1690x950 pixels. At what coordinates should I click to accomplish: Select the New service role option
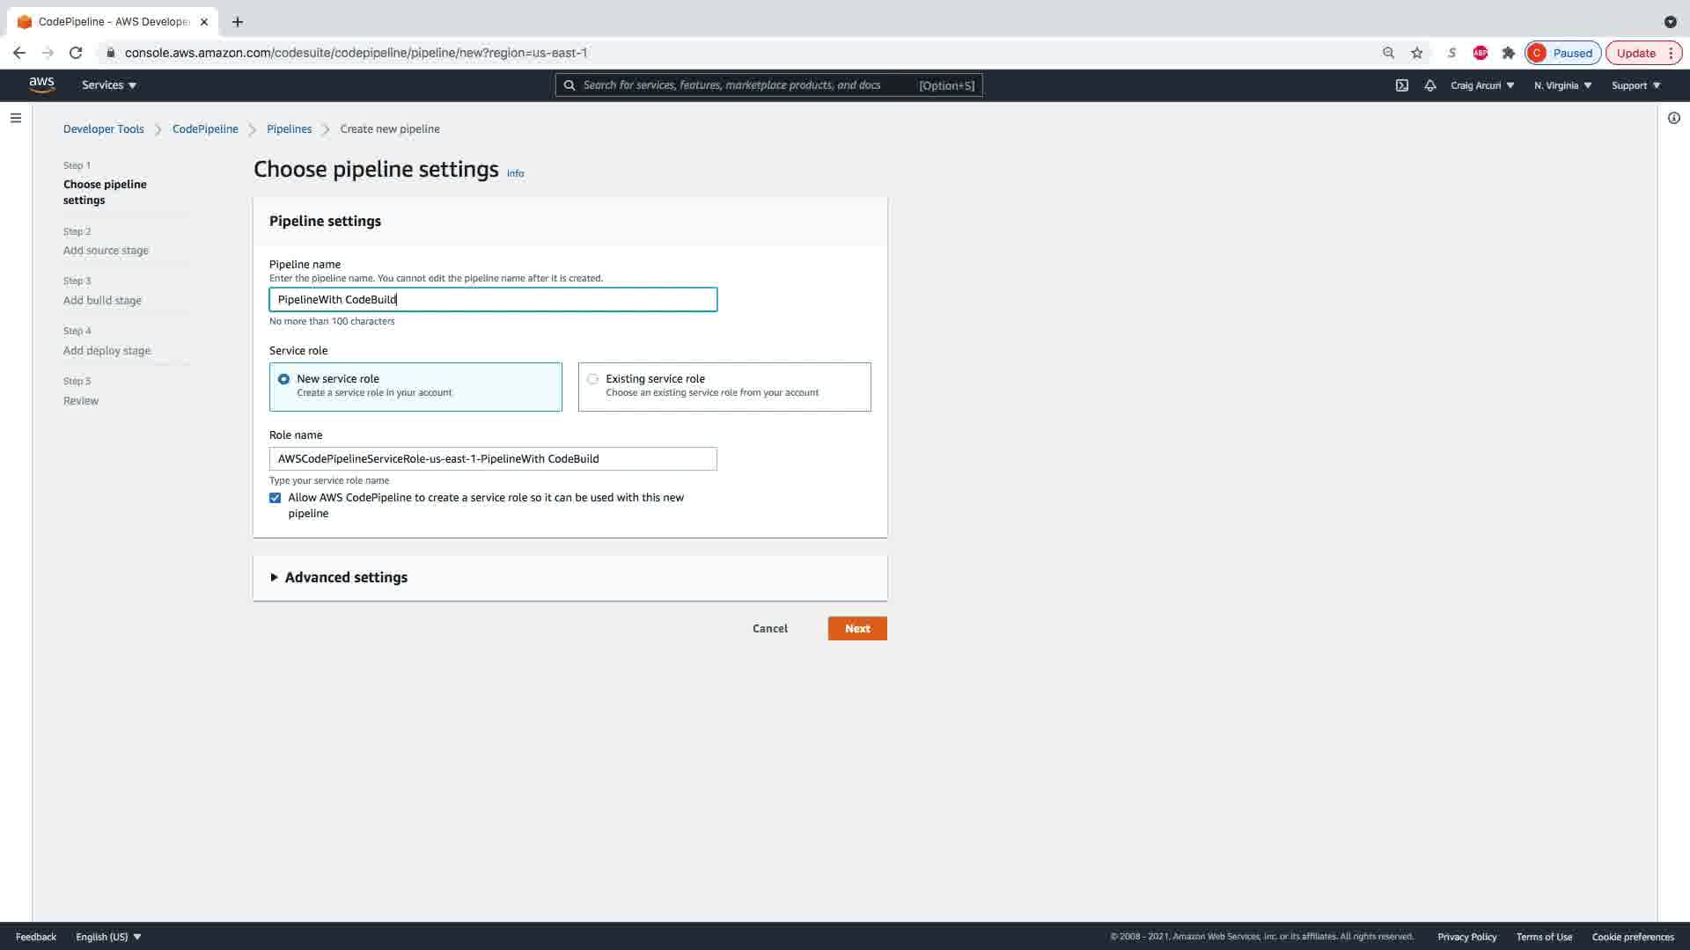[283, 379]
